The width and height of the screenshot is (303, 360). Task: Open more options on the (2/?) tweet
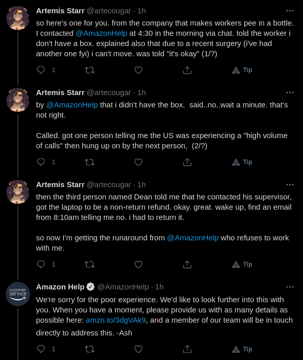click(x=290, y=93)
